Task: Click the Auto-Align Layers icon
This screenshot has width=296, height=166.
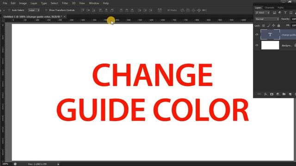Action: pyautogui.click(x=160, y=10)
